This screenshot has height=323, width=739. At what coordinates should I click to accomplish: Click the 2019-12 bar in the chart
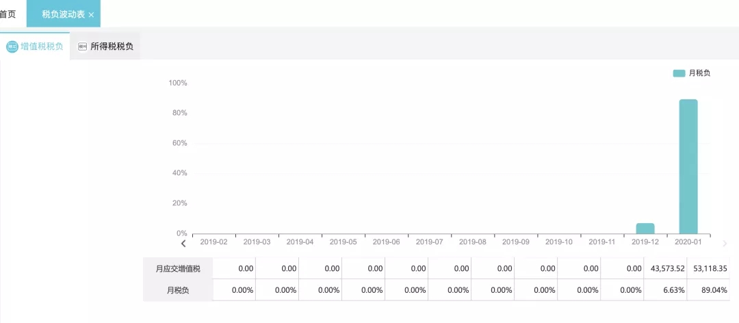645,229
